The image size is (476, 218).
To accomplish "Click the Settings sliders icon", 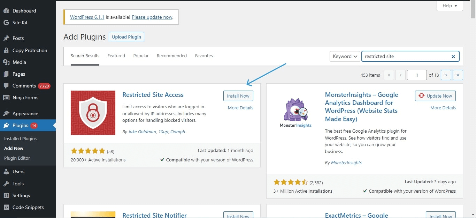I will [x=6, y=195].
